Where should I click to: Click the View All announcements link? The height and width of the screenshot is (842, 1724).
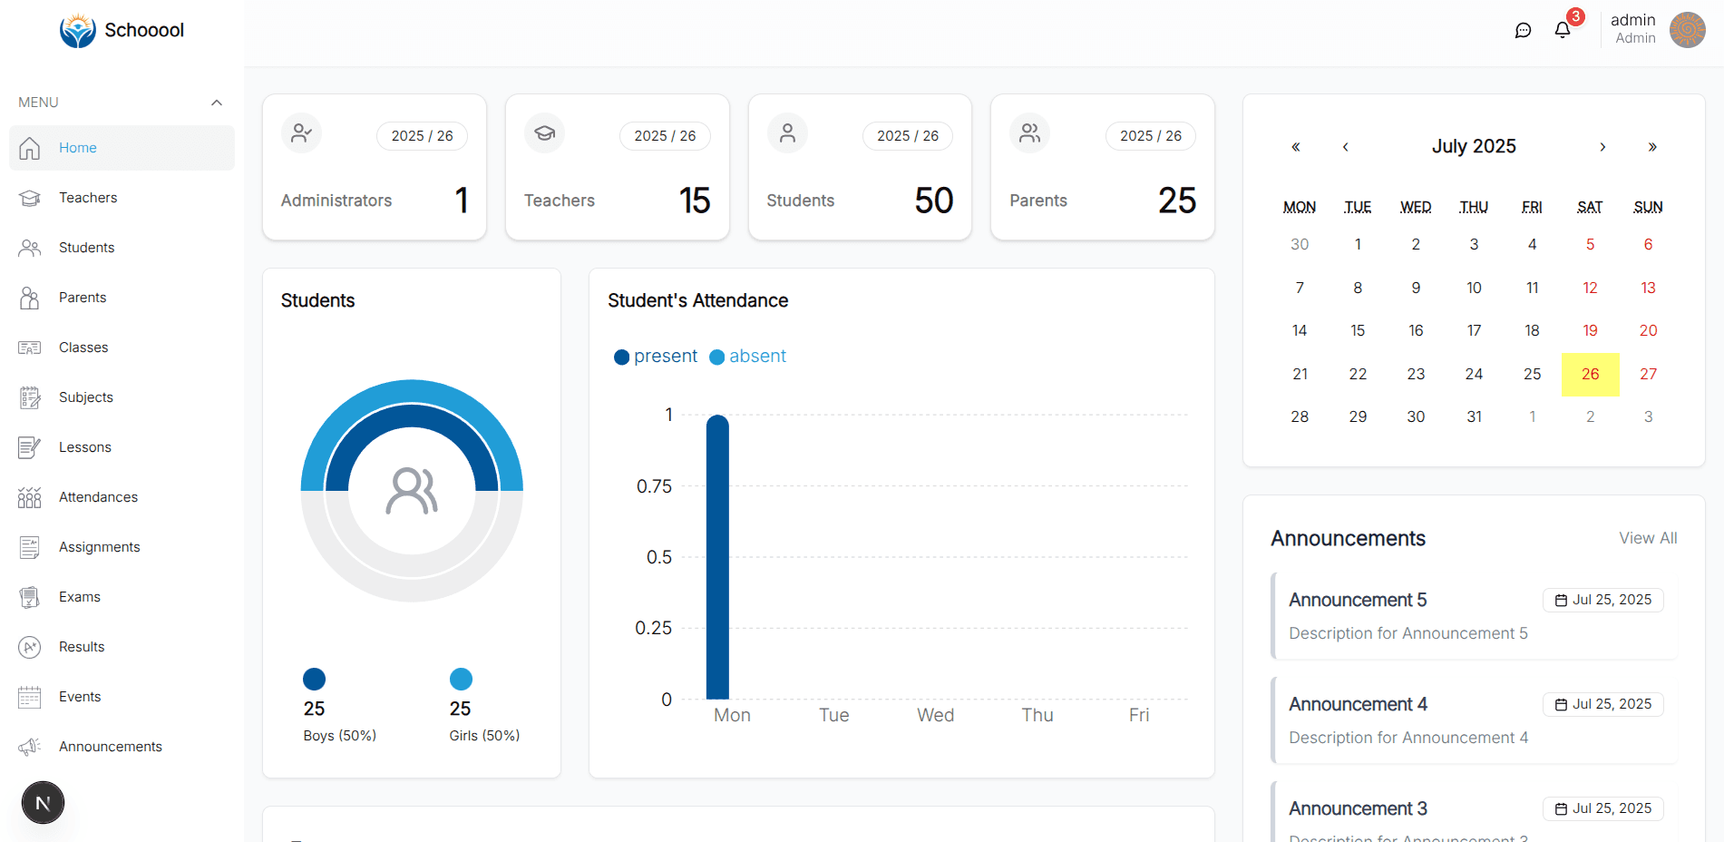click(x=1648, y=537)
